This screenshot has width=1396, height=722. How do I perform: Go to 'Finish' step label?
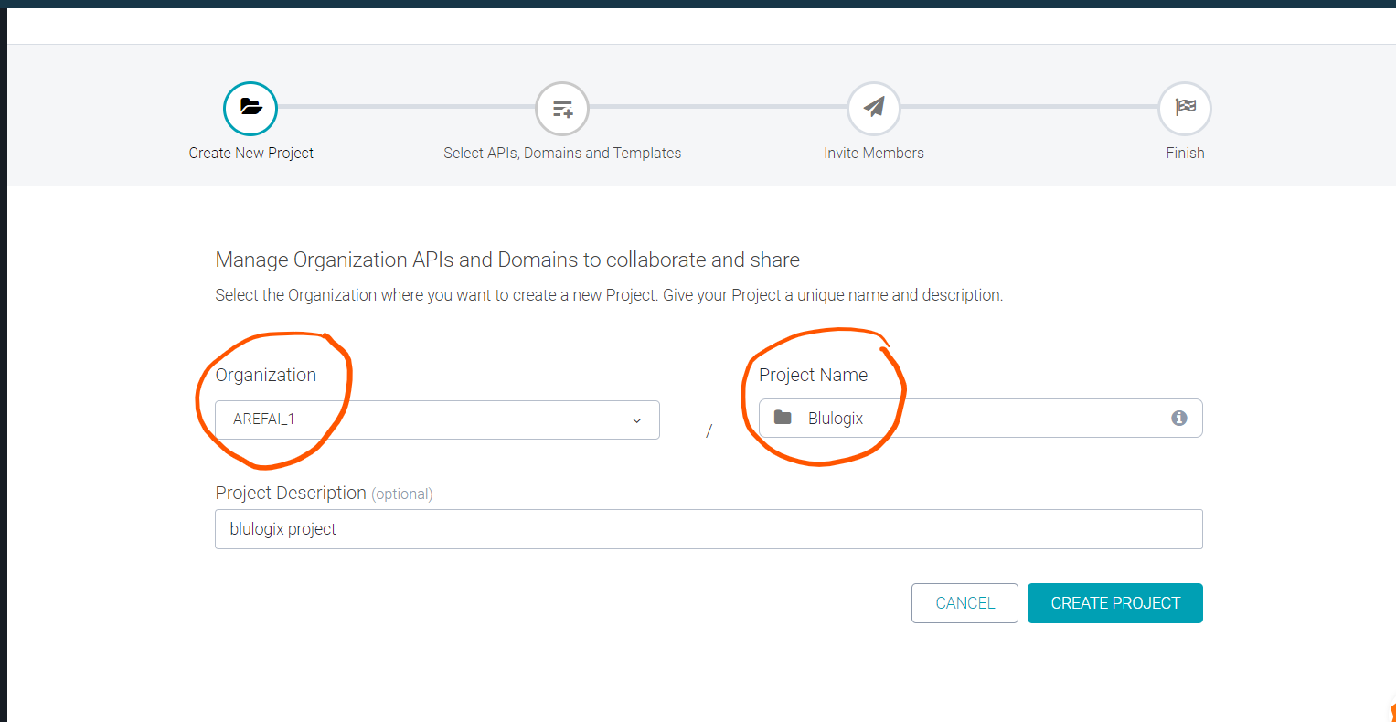1185,153
